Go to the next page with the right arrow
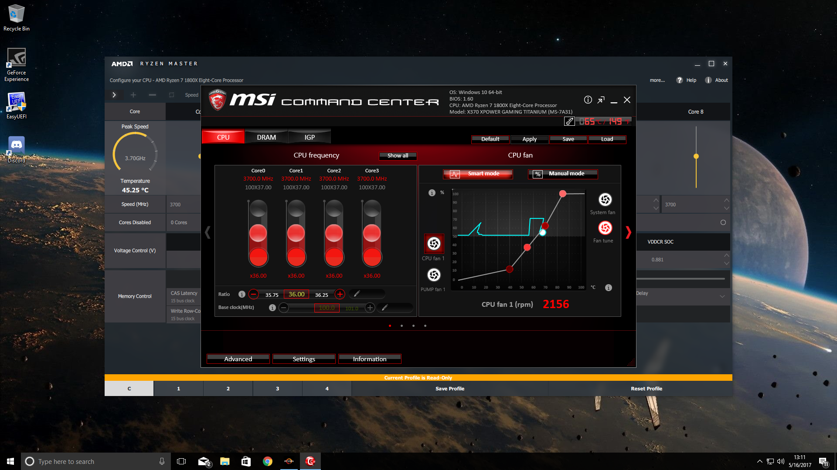The image size is (837, 470). pyautogui.click(x=628, y=232)
